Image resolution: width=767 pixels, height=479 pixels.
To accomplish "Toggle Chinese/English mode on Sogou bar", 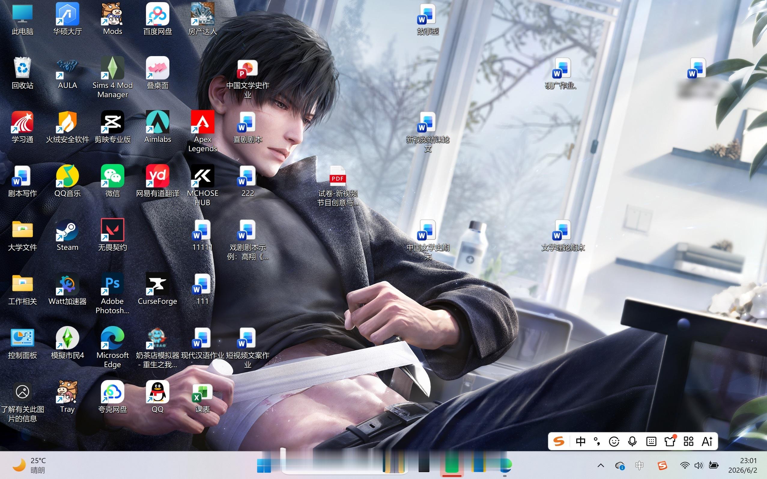I will coord(581,441).
